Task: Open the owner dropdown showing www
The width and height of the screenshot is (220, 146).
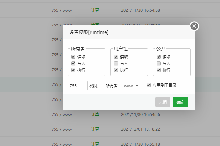Action: (x=130, y=86)
